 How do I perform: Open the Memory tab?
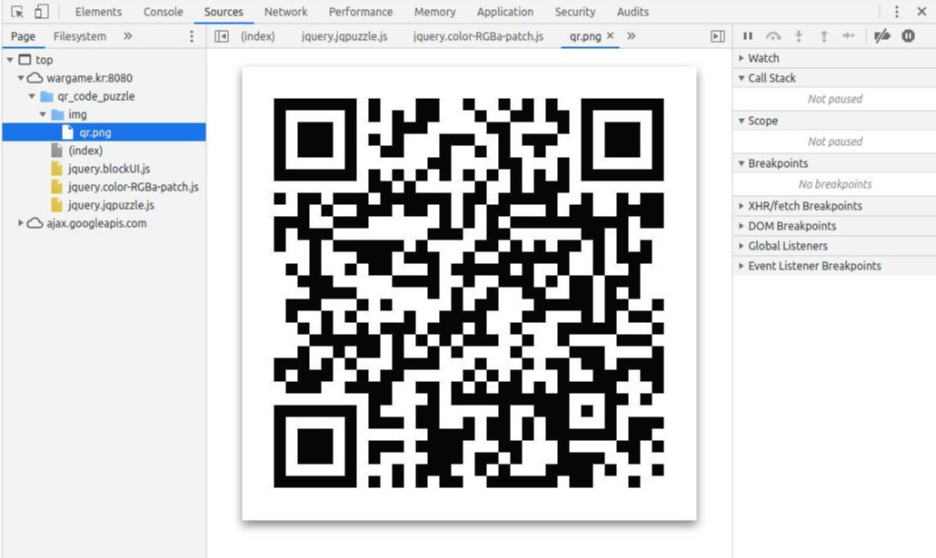pos(434,12)
